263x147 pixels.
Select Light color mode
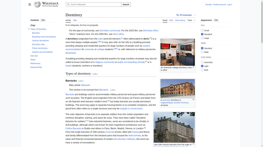[202, 66]
